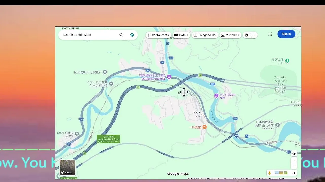The height and width of the screenshot is (182, 325).
Task: Click Send Product Feedback link
Action: (262, 179)
